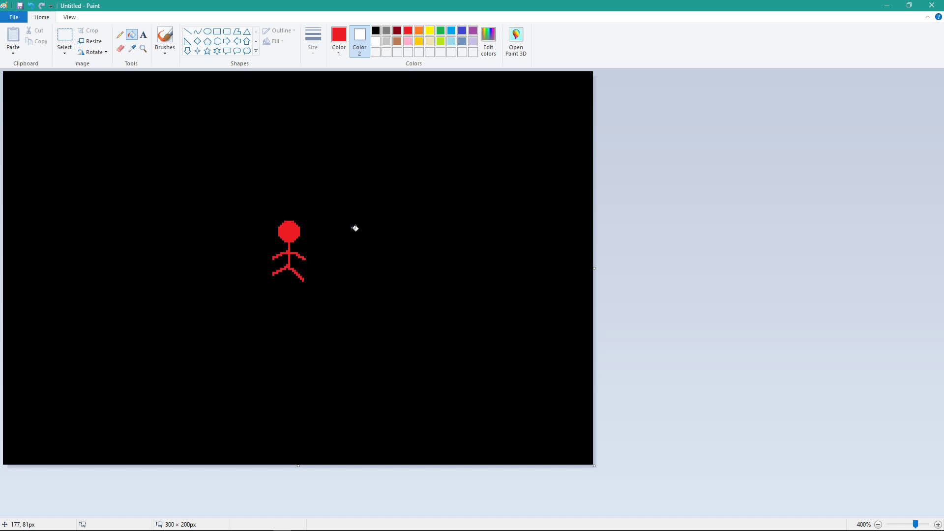The image size is (944, 531).
Task: Choose the yellow color swatch
Action: (x=430, y=30)
